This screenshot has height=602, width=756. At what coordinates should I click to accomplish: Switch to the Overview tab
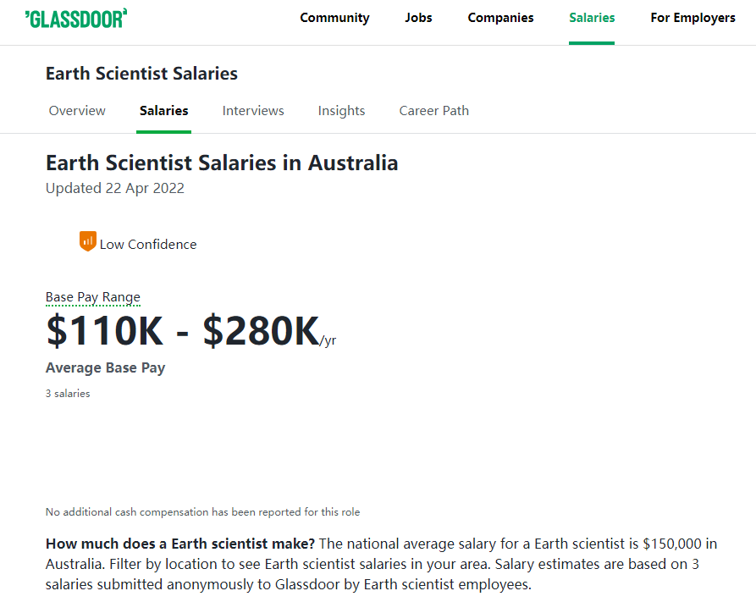(77, 110)
